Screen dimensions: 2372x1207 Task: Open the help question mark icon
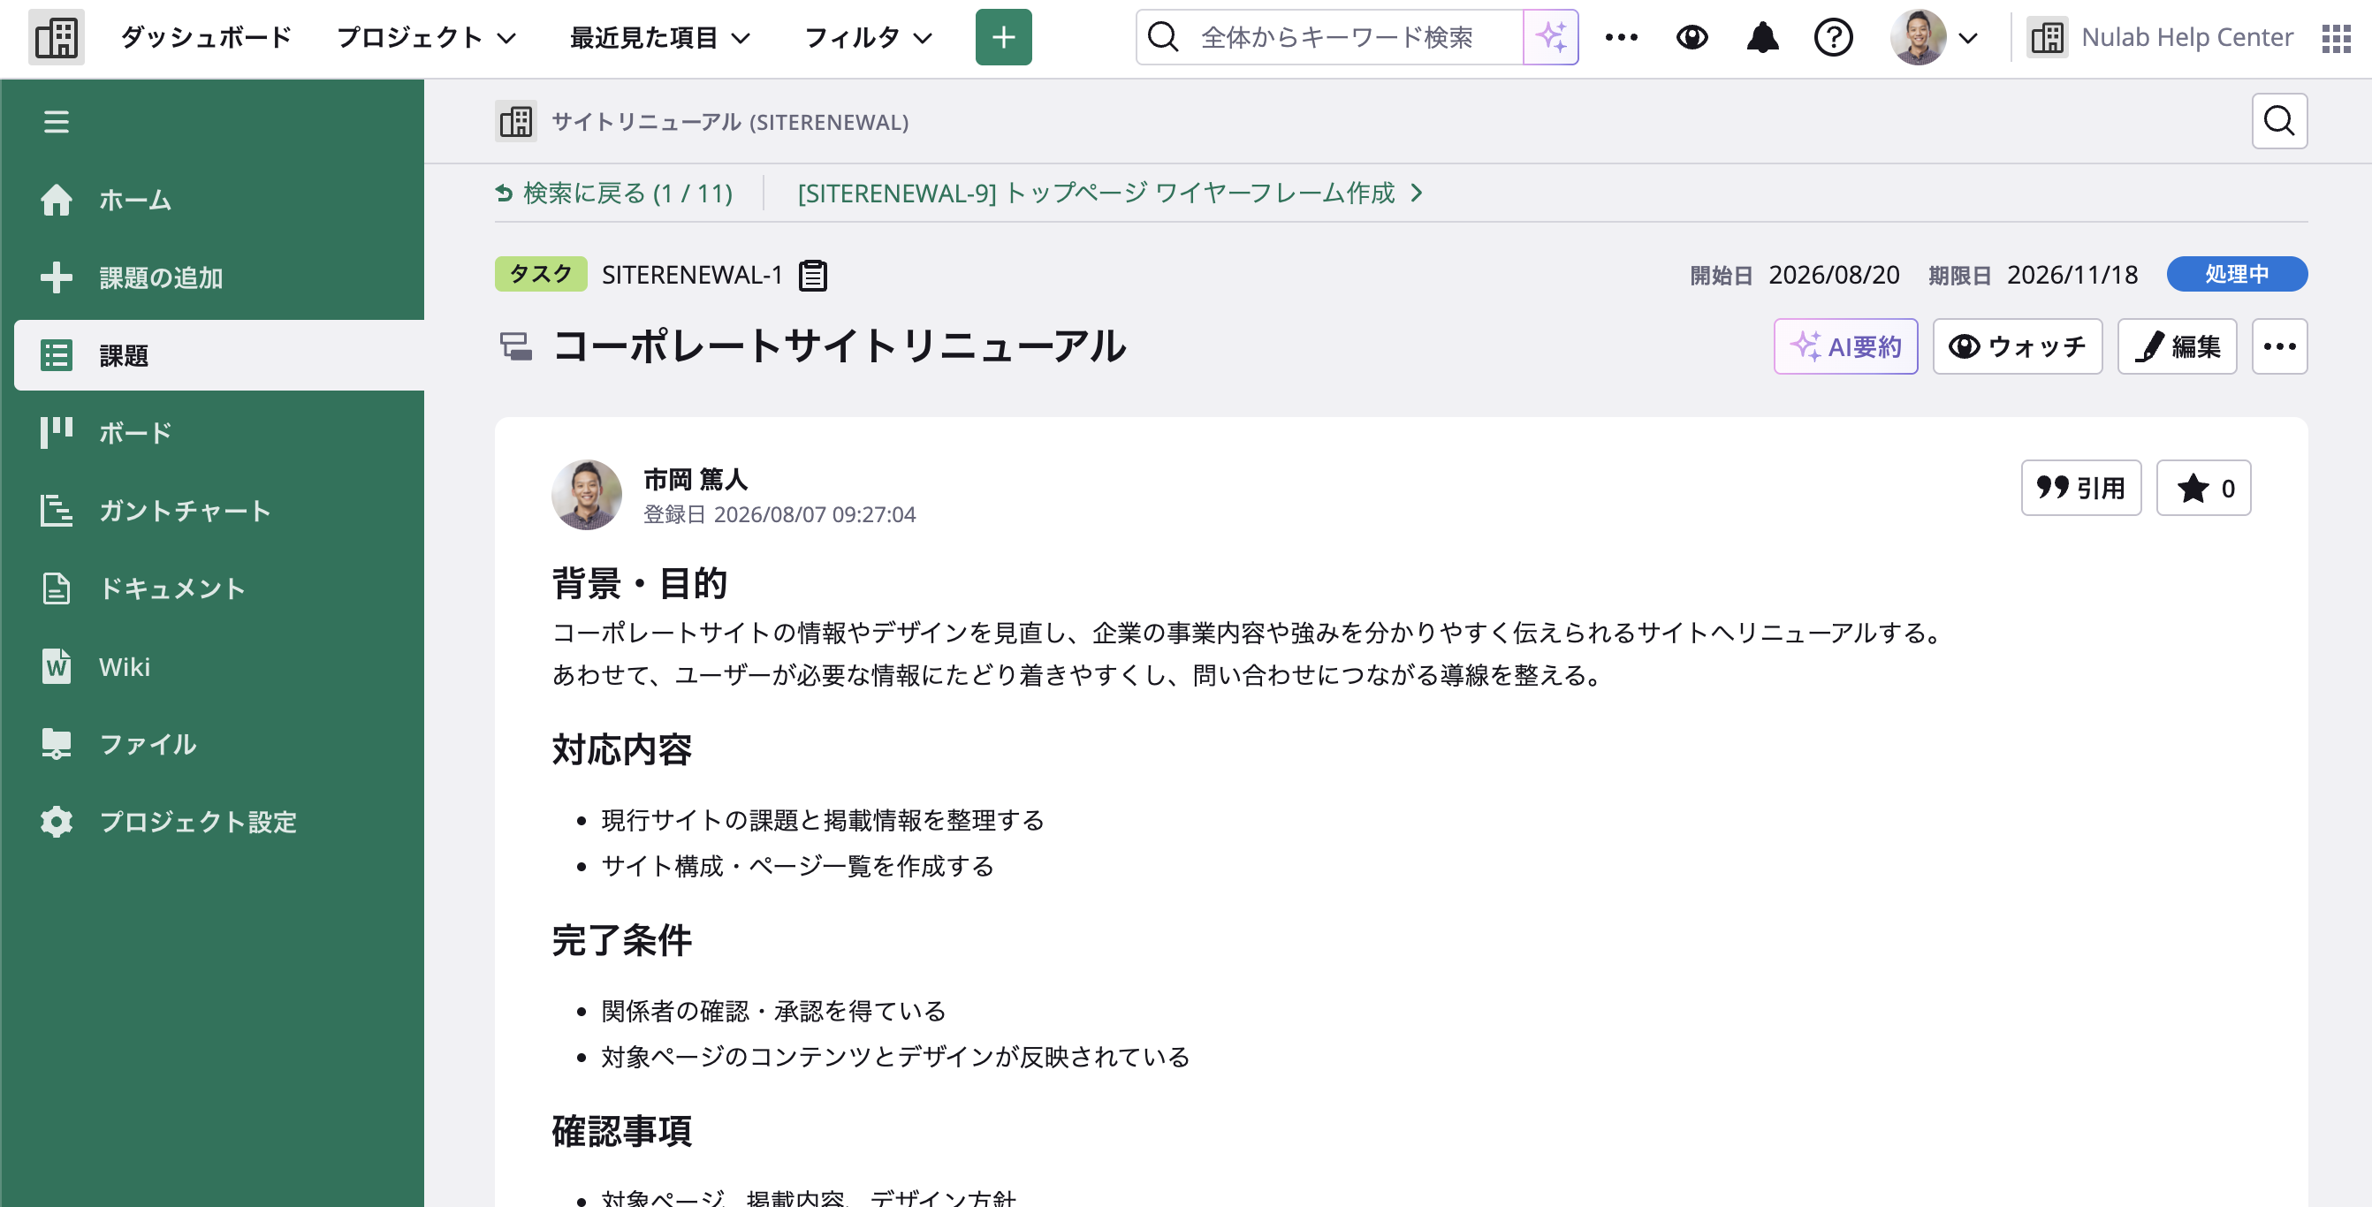pos(1833,38)
